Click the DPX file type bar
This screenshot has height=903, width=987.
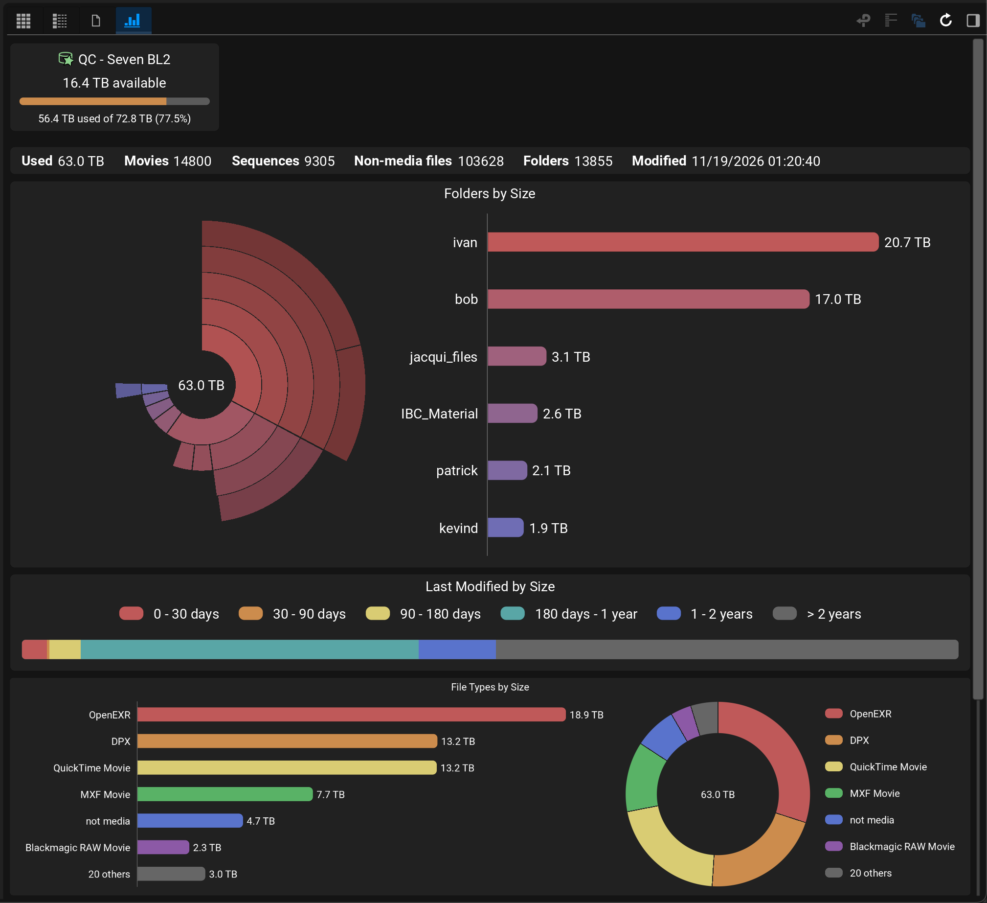(x=287, y=741)
